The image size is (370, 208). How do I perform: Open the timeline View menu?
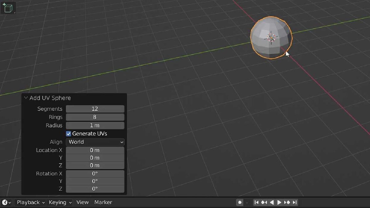point(82,202)
